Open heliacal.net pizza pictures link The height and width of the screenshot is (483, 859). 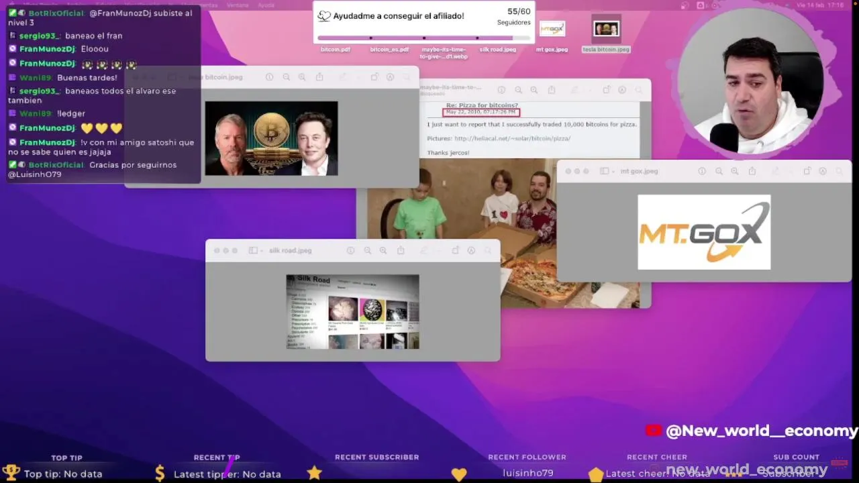tap(512, 138)
